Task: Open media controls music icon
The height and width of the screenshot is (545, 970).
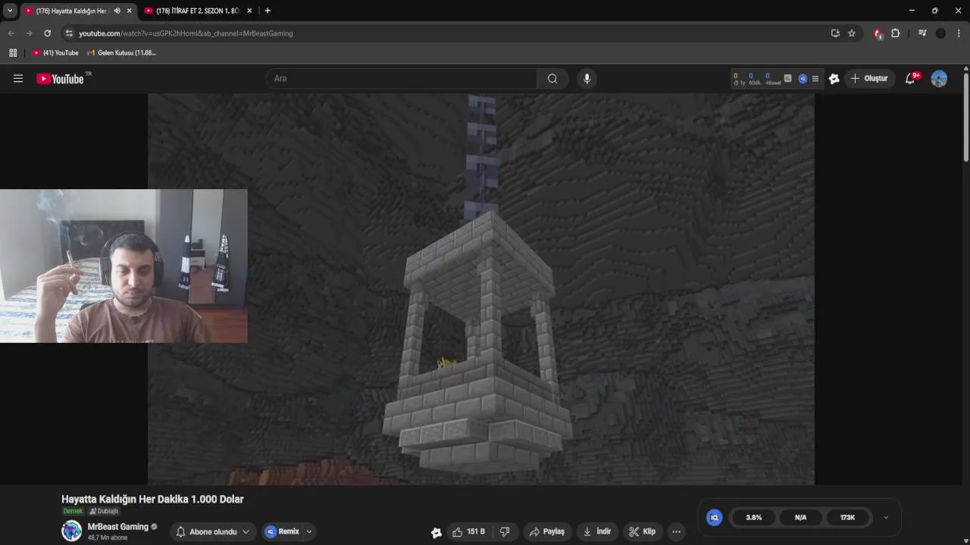Action: coord(922,33)
